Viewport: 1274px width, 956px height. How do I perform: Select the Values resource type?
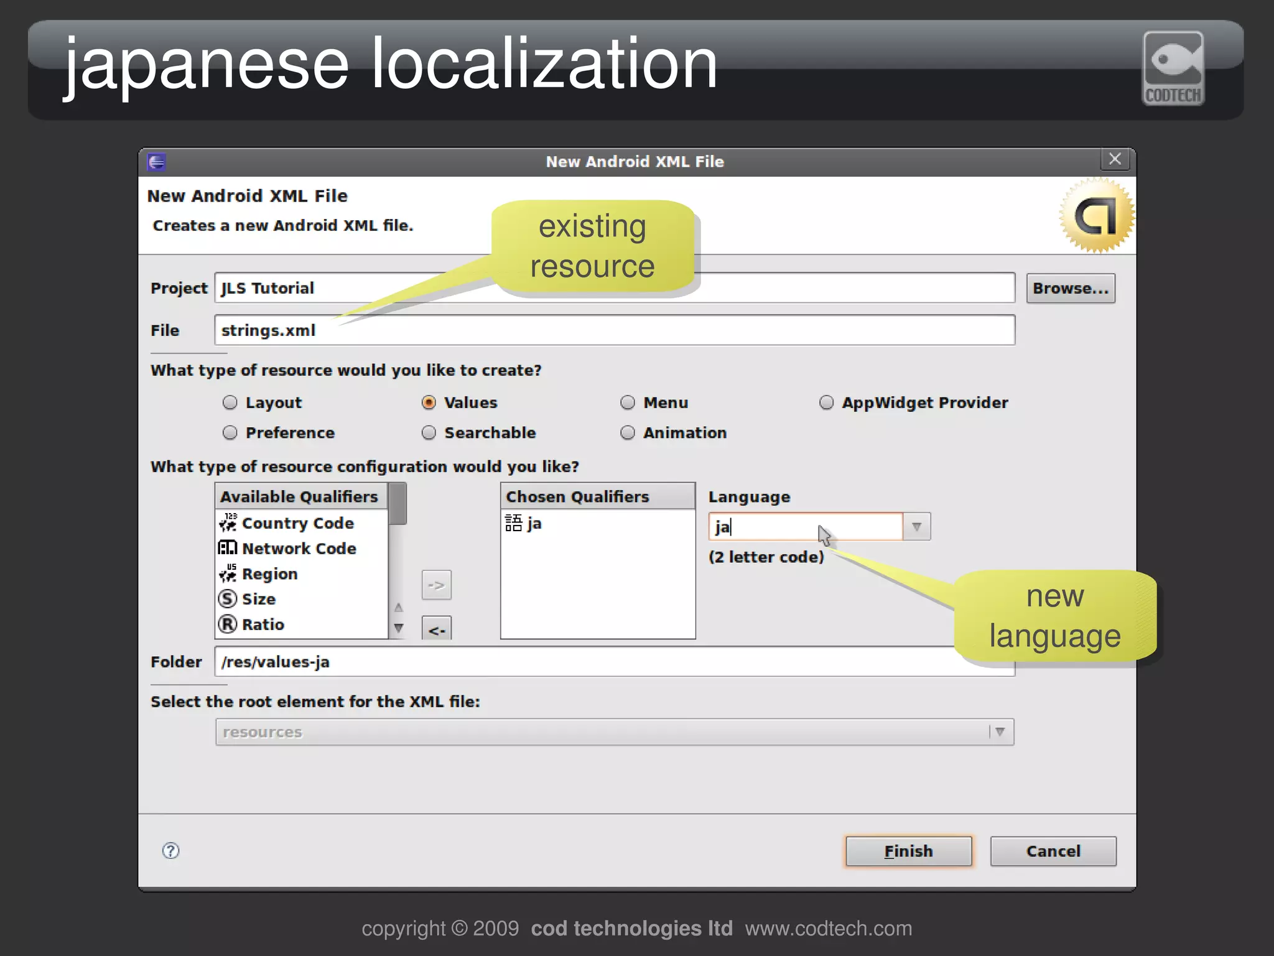pyautogui.click(x=459, y=402)
